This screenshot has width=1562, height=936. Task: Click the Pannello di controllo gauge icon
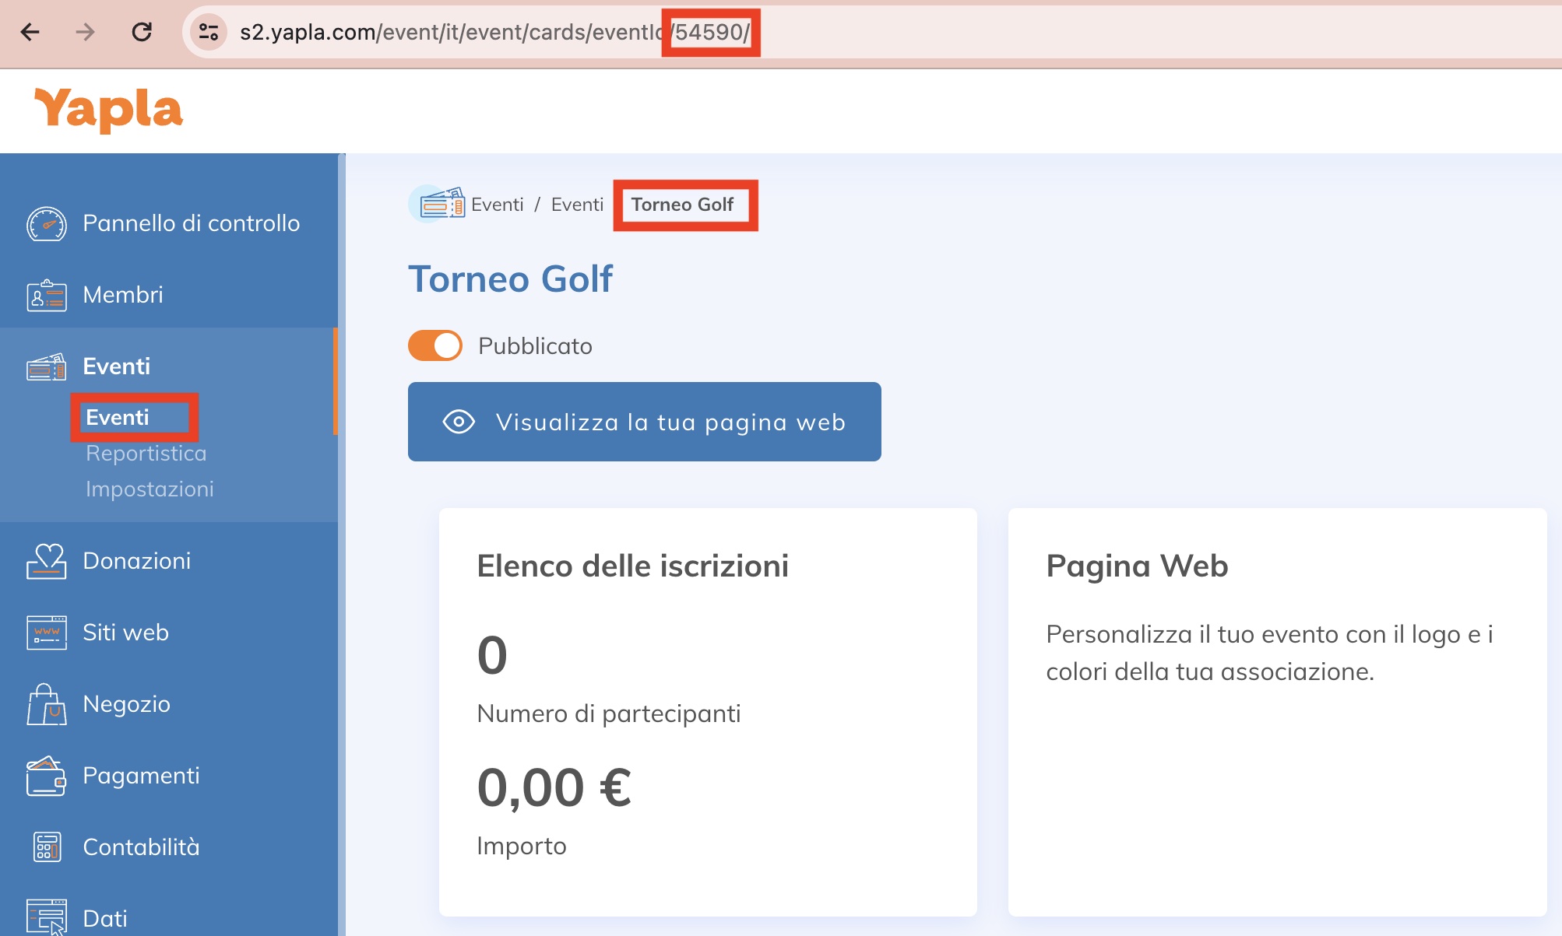(x=47, y=224)
